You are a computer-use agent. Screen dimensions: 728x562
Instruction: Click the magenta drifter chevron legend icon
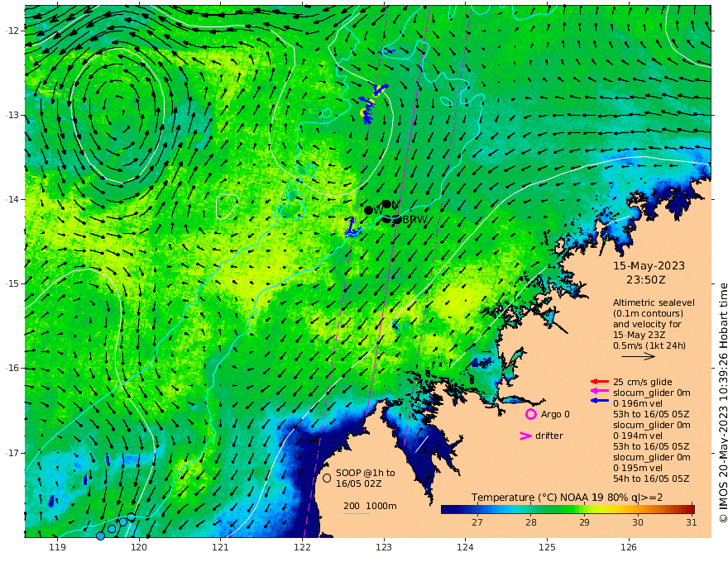click(525, 436)
